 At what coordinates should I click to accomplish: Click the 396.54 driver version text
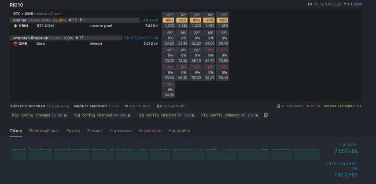(315, 106)
